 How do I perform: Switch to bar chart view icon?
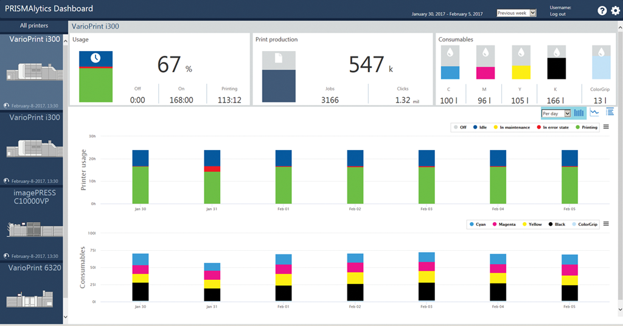(x=579, y=113)
